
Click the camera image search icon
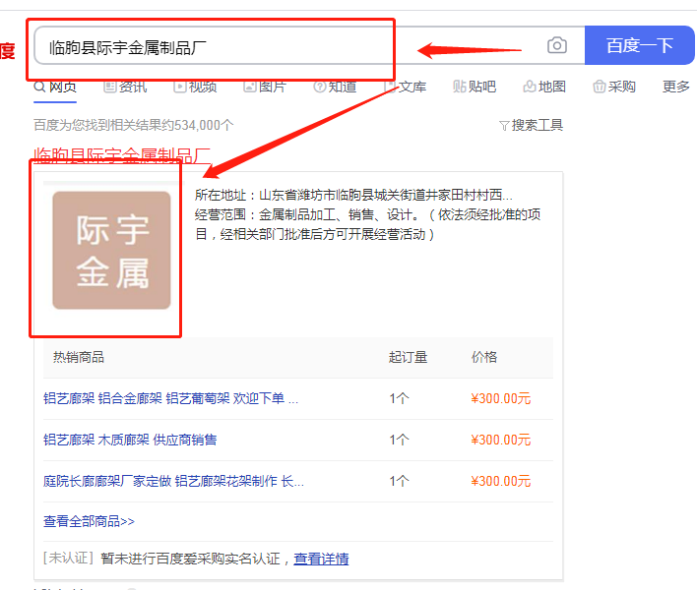coord(557,45)
